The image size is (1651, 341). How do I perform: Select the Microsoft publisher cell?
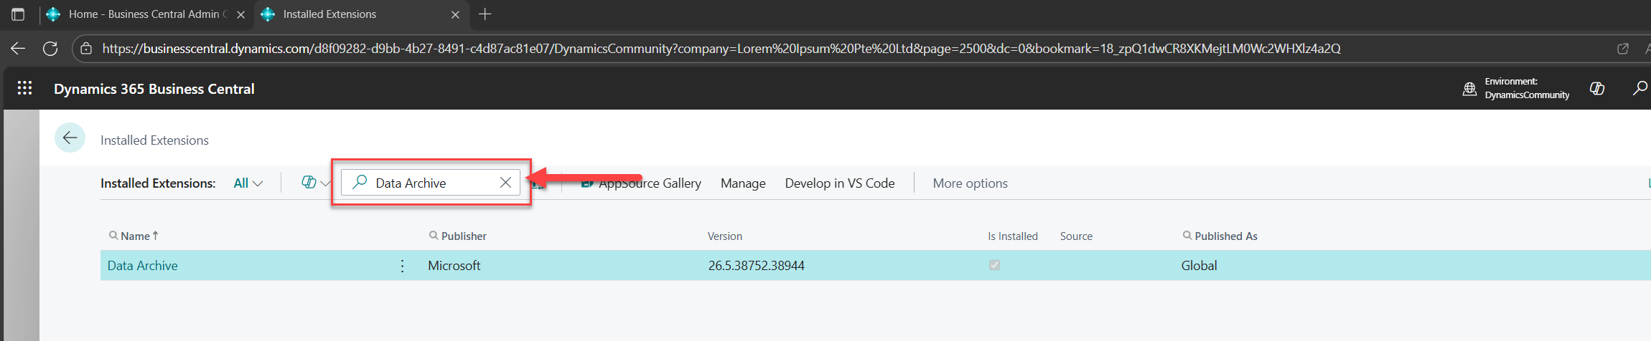point(454,266)
